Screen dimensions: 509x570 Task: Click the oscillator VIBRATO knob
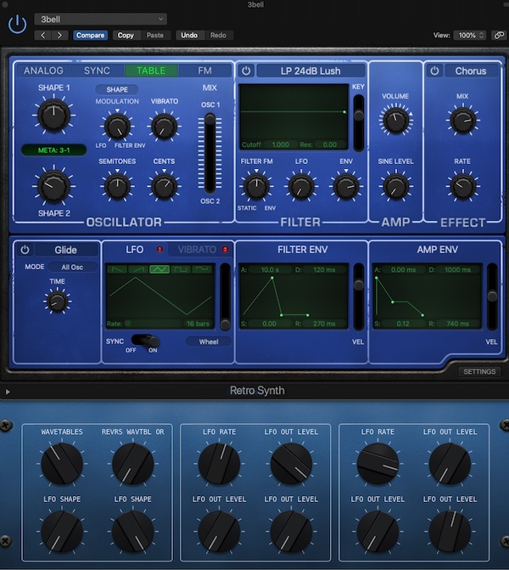(x=164, y=126)
